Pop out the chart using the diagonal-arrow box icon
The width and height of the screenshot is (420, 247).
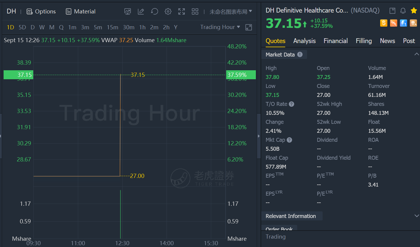pyautogui.click(x=248, y=27)
